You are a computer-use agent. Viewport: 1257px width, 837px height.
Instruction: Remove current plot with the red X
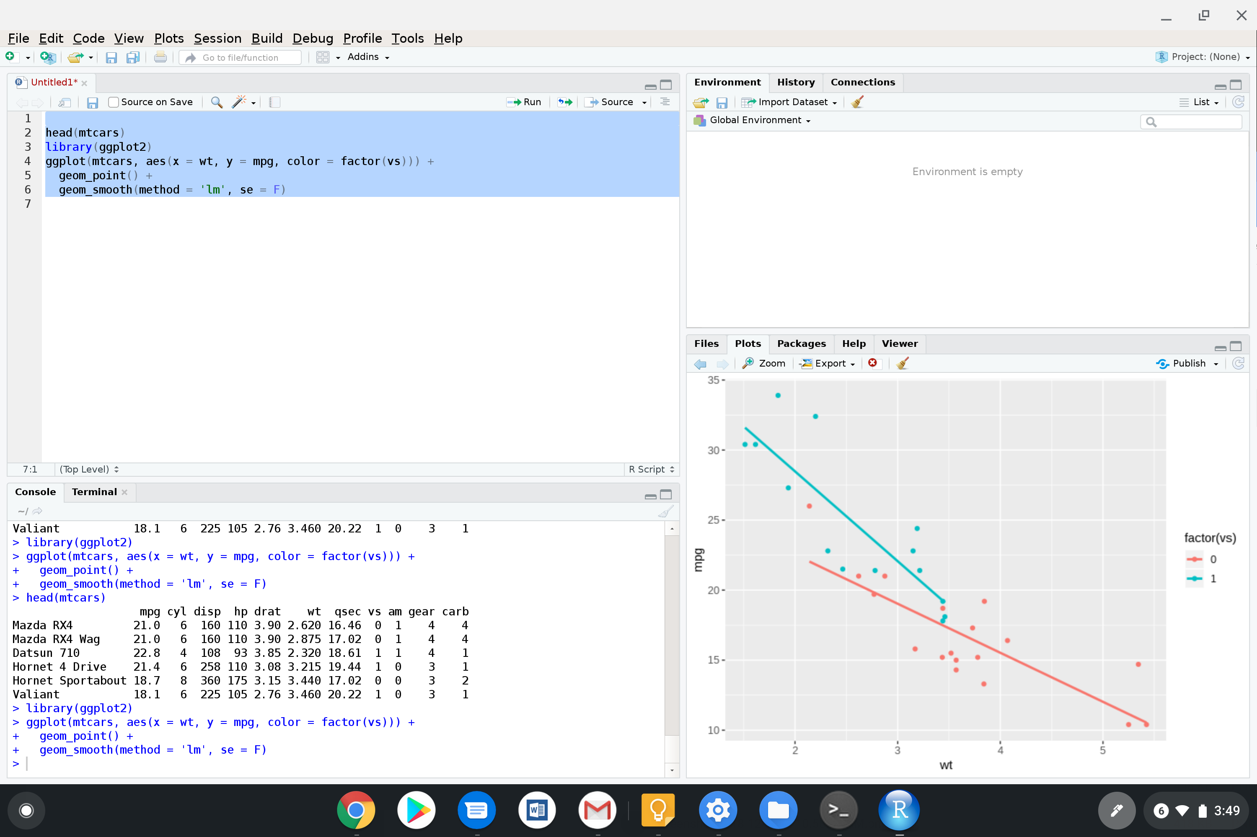pos(873,363)
